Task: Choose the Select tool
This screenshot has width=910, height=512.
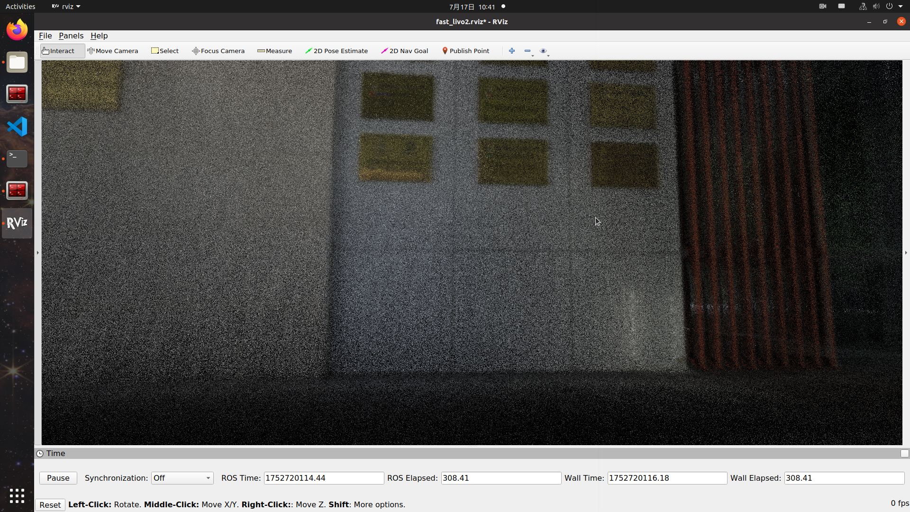Action: (165, 51)
